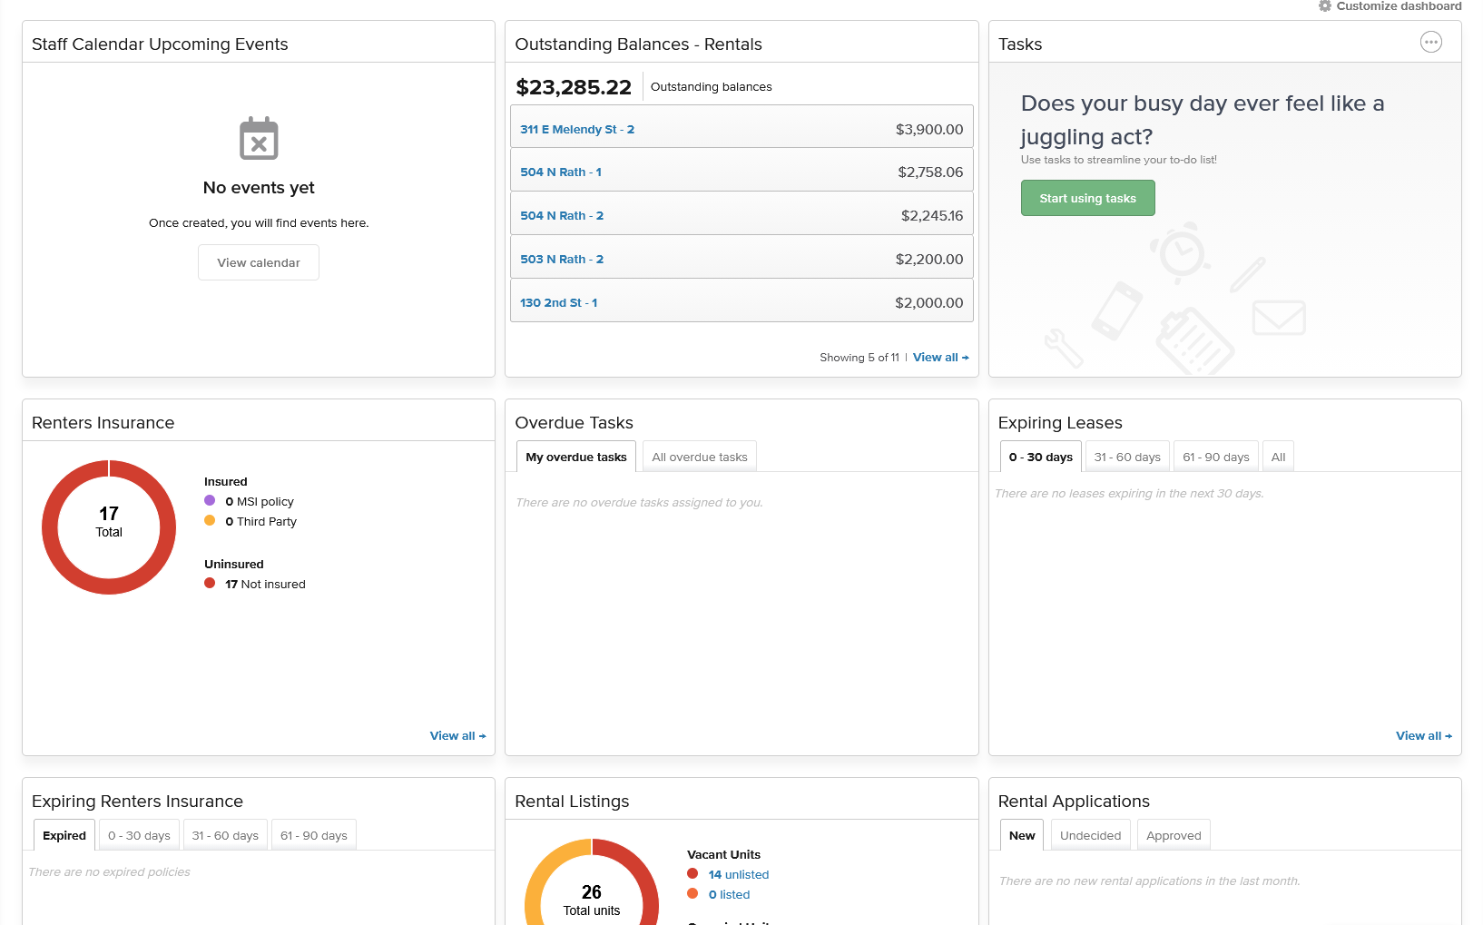Click the 0 Third Party label
The height and width of the screenshot is (925, 1483).
coord(261,521)
